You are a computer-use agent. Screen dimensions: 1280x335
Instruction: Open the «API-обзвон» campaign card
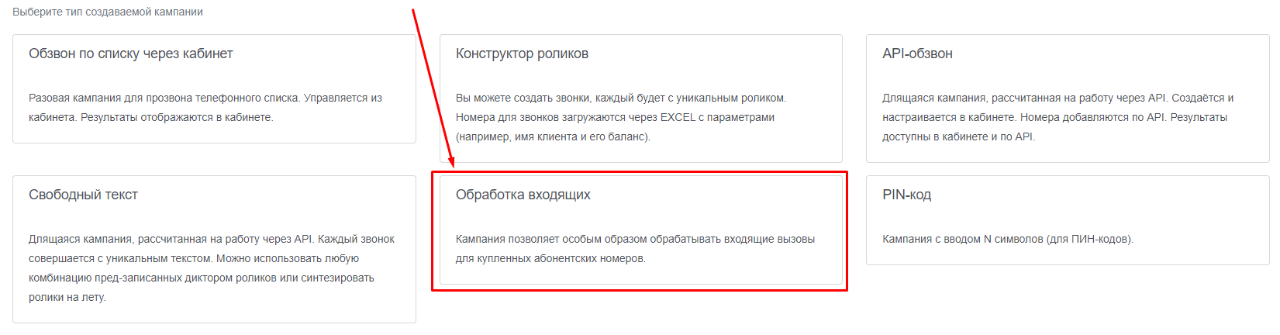pyautogui.click(x=1068, y=98)
